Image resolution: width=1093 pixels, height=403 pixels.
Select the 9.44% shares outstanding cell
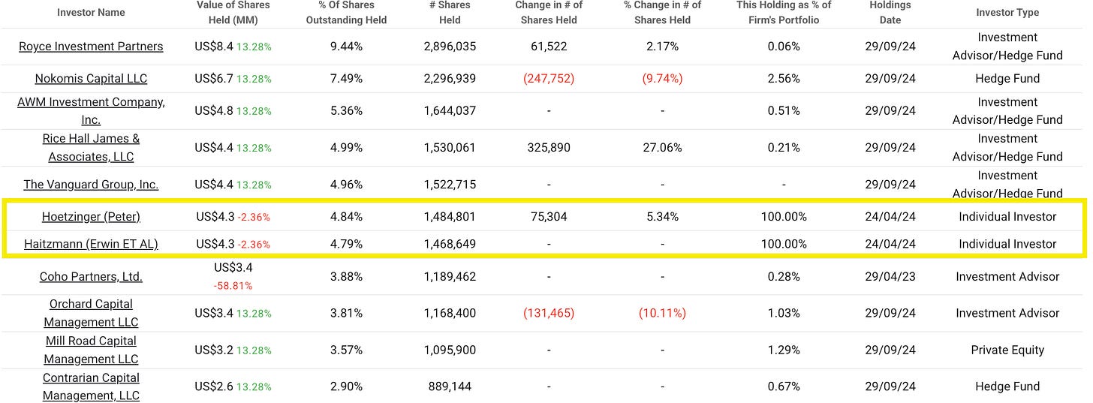(346, 47)
